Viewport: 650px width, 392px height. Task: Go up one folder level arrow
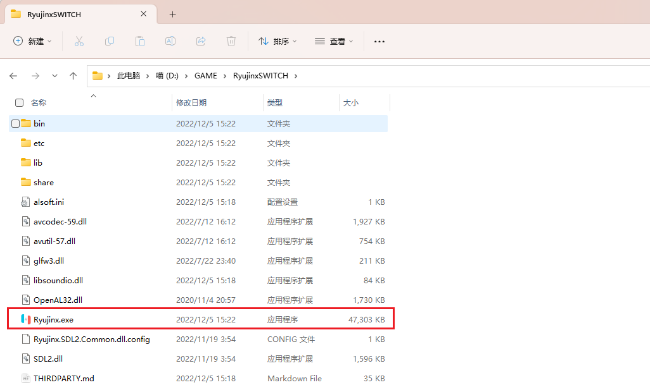(73, 76)
